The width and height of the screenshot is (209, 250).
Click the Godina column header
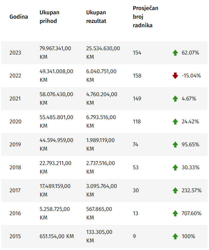[19, 17]
